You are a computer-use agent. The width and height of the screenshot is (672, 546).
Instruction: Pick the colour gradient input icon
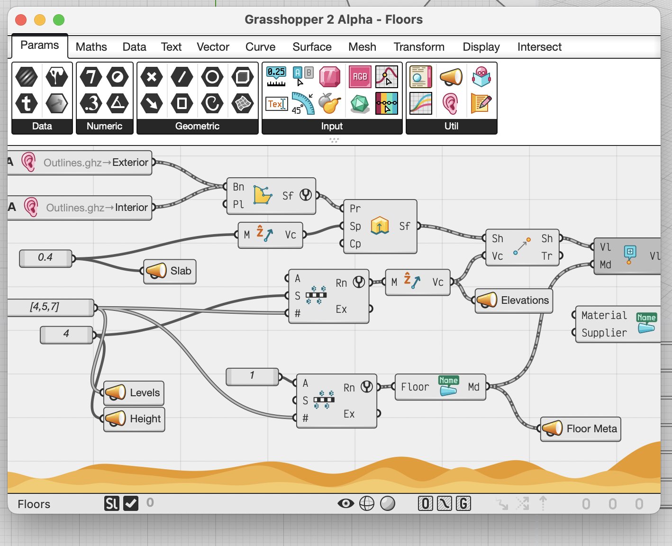387,103
